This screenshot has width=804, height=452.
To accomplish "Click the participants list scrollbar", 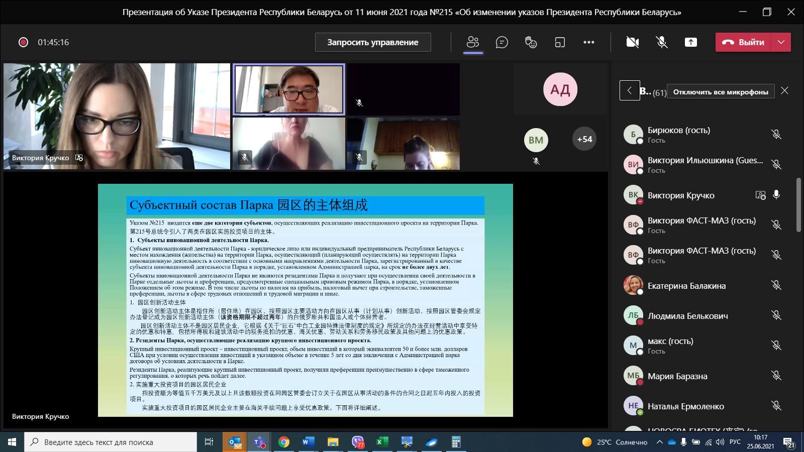I will click(799, 205).
